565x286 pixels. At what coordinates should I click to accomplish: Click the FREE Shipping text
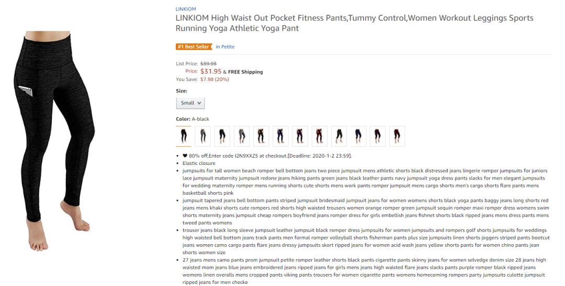pyautogui.click(x=245, y=72)
